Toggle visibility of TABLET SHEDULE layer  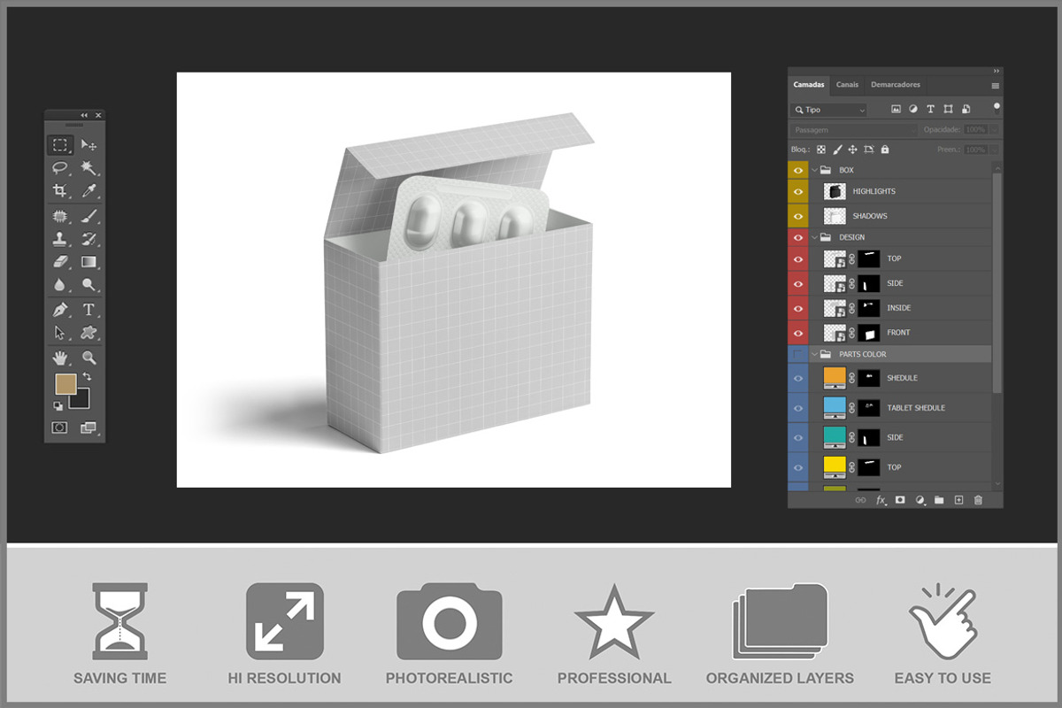coord(798,408)
